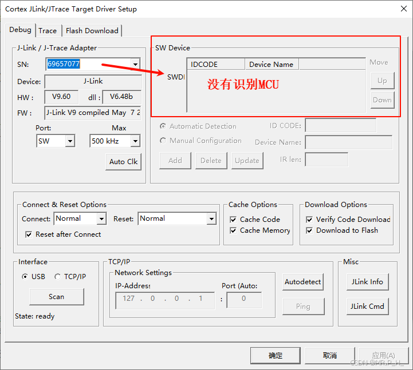Switch to the Debug tab
This screenshot has width=413, height=370.
pyautogui.click(x=20, y=30)
